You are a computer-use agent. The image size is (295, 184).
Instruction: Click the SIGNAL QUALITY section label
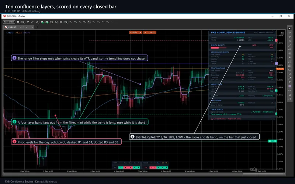[x=218, y=45]
